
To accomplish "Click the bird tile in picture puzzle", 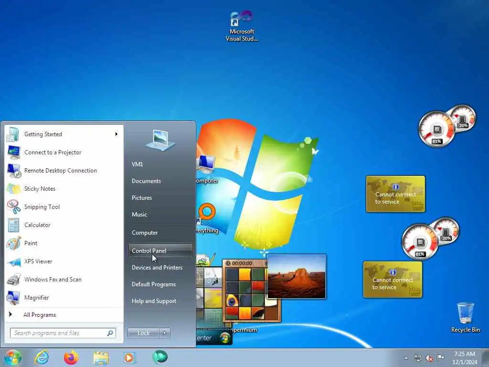I will (x=232, y=301).
